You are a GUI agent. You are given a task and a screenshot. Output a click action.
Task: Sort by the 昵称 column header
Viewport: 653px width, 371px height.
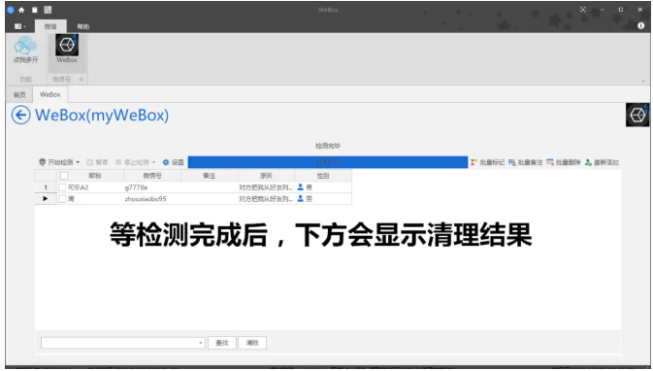point(95,176)
